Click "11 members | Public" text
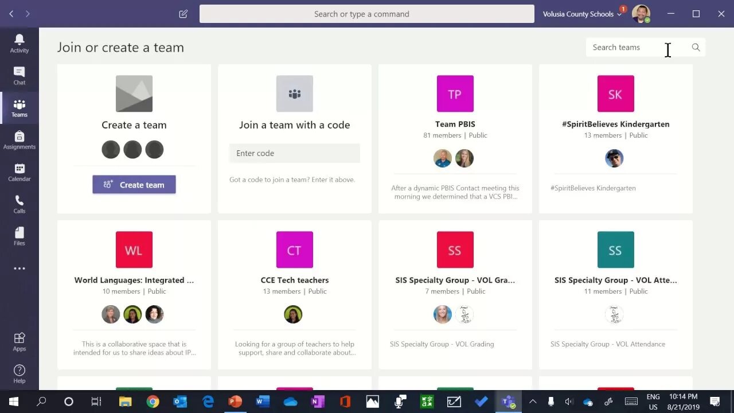The width and height of the screenshot is (734, 413). [615, 291]
